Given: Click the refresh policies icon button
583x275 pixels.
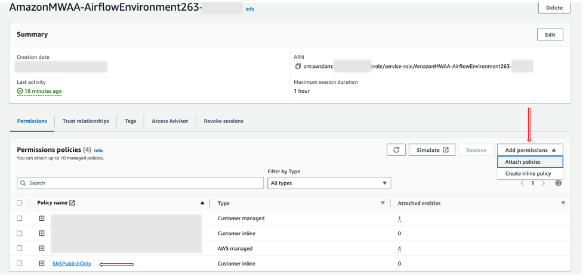Looking at the screenshot, I should (x=396, y=150).
